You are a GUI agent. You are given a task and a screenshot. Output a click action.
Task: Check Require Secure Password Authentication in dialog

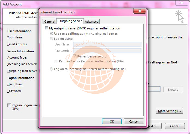[x=57, y=62]
